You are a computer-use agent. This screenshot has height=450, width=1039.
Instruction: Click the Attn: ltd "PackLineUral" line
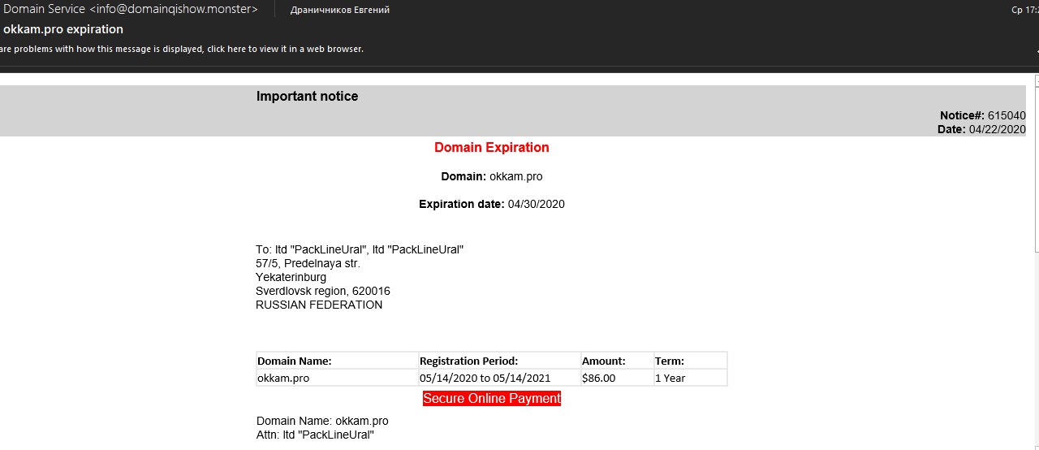tap(315, 435)
